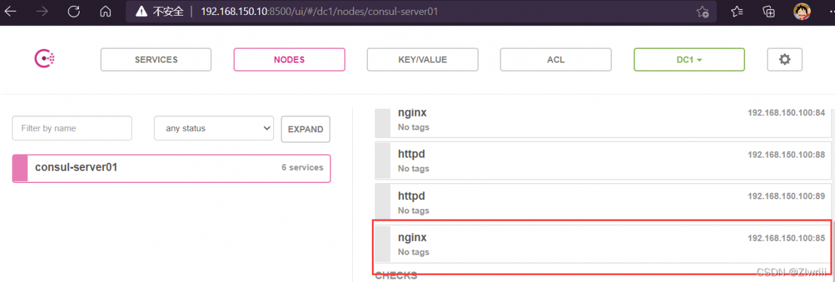Viewport: 835px width, 282px height.
Task: Open the any status filter dropdown
Action: pos(214,128)
